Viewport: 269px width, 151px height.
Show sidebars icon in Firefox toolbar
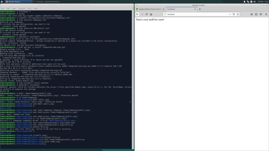coord(256,14)
